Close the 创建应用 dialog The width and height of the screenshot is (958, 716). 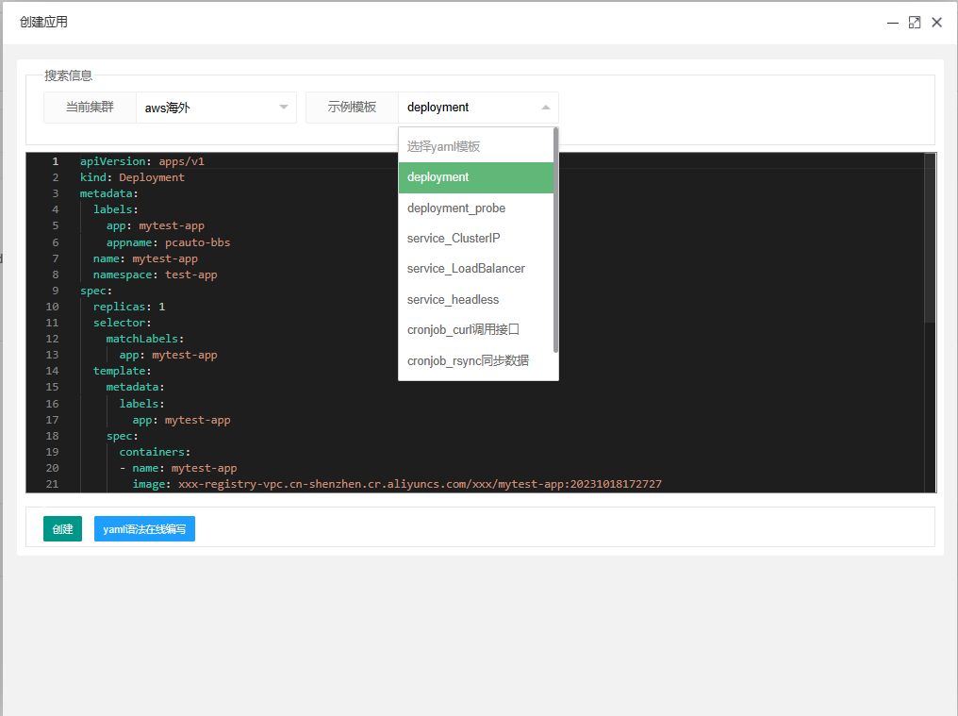coord(936,23)
